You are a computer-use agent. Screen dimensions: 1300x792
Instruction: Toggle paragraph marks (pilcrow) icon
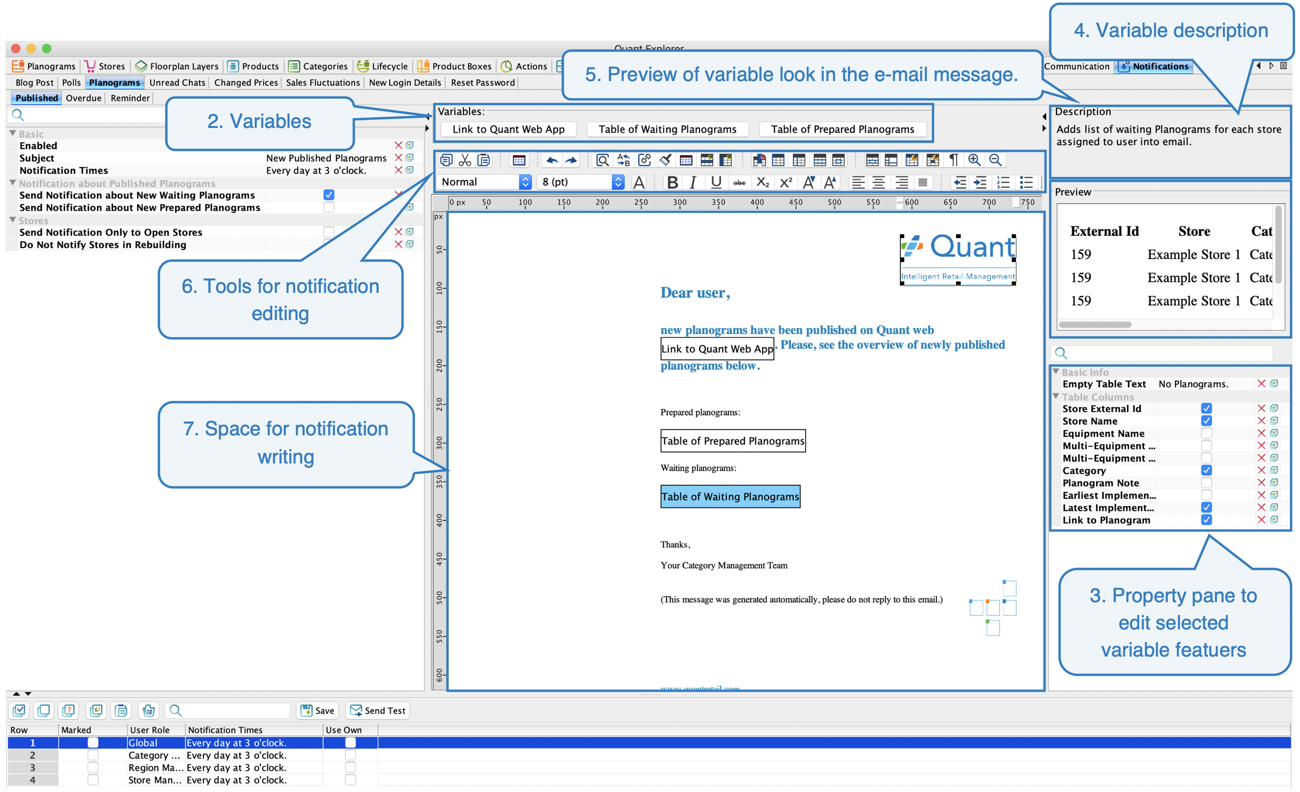954,160
